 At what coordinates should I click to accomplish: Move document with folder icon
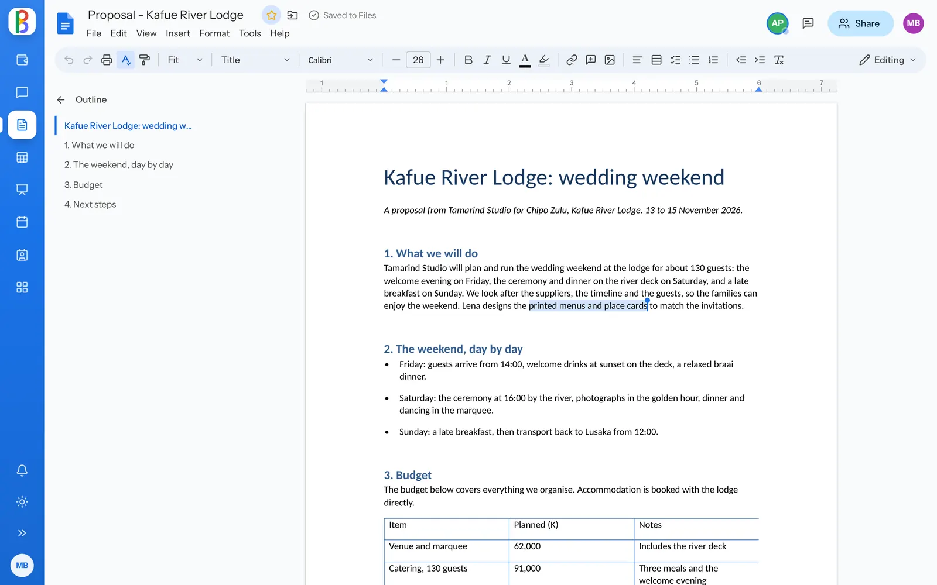coord(292,15)
